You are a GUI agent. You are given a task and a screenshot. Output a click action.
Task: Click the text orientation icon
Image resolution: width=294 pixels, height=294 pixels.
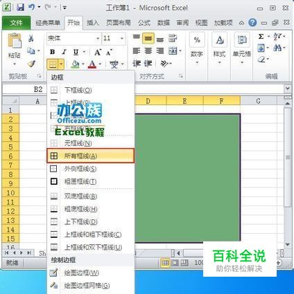(x=164, y=63)
